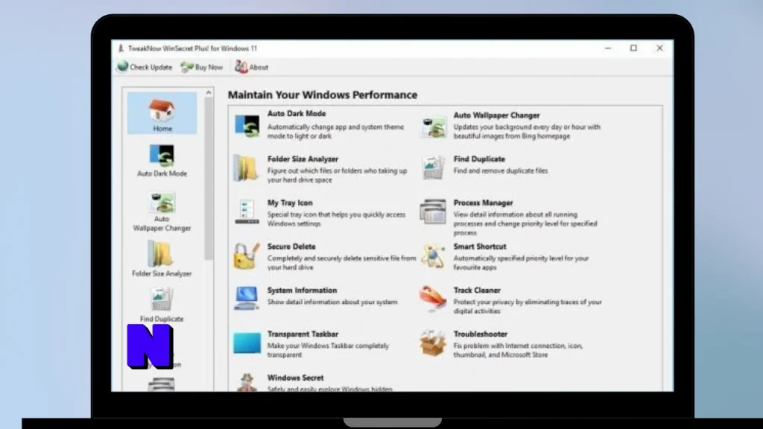Click the Secure Delete padlock icon
This screenshot has height=429, width=763.
click(x=247, y=256)
